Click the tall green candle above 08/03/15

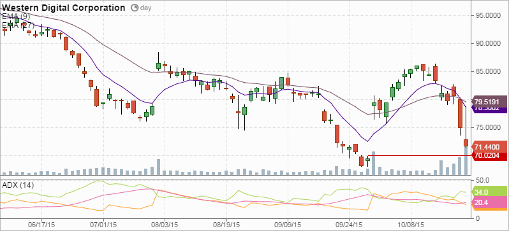pyautogui.click(x=158, y=66)
